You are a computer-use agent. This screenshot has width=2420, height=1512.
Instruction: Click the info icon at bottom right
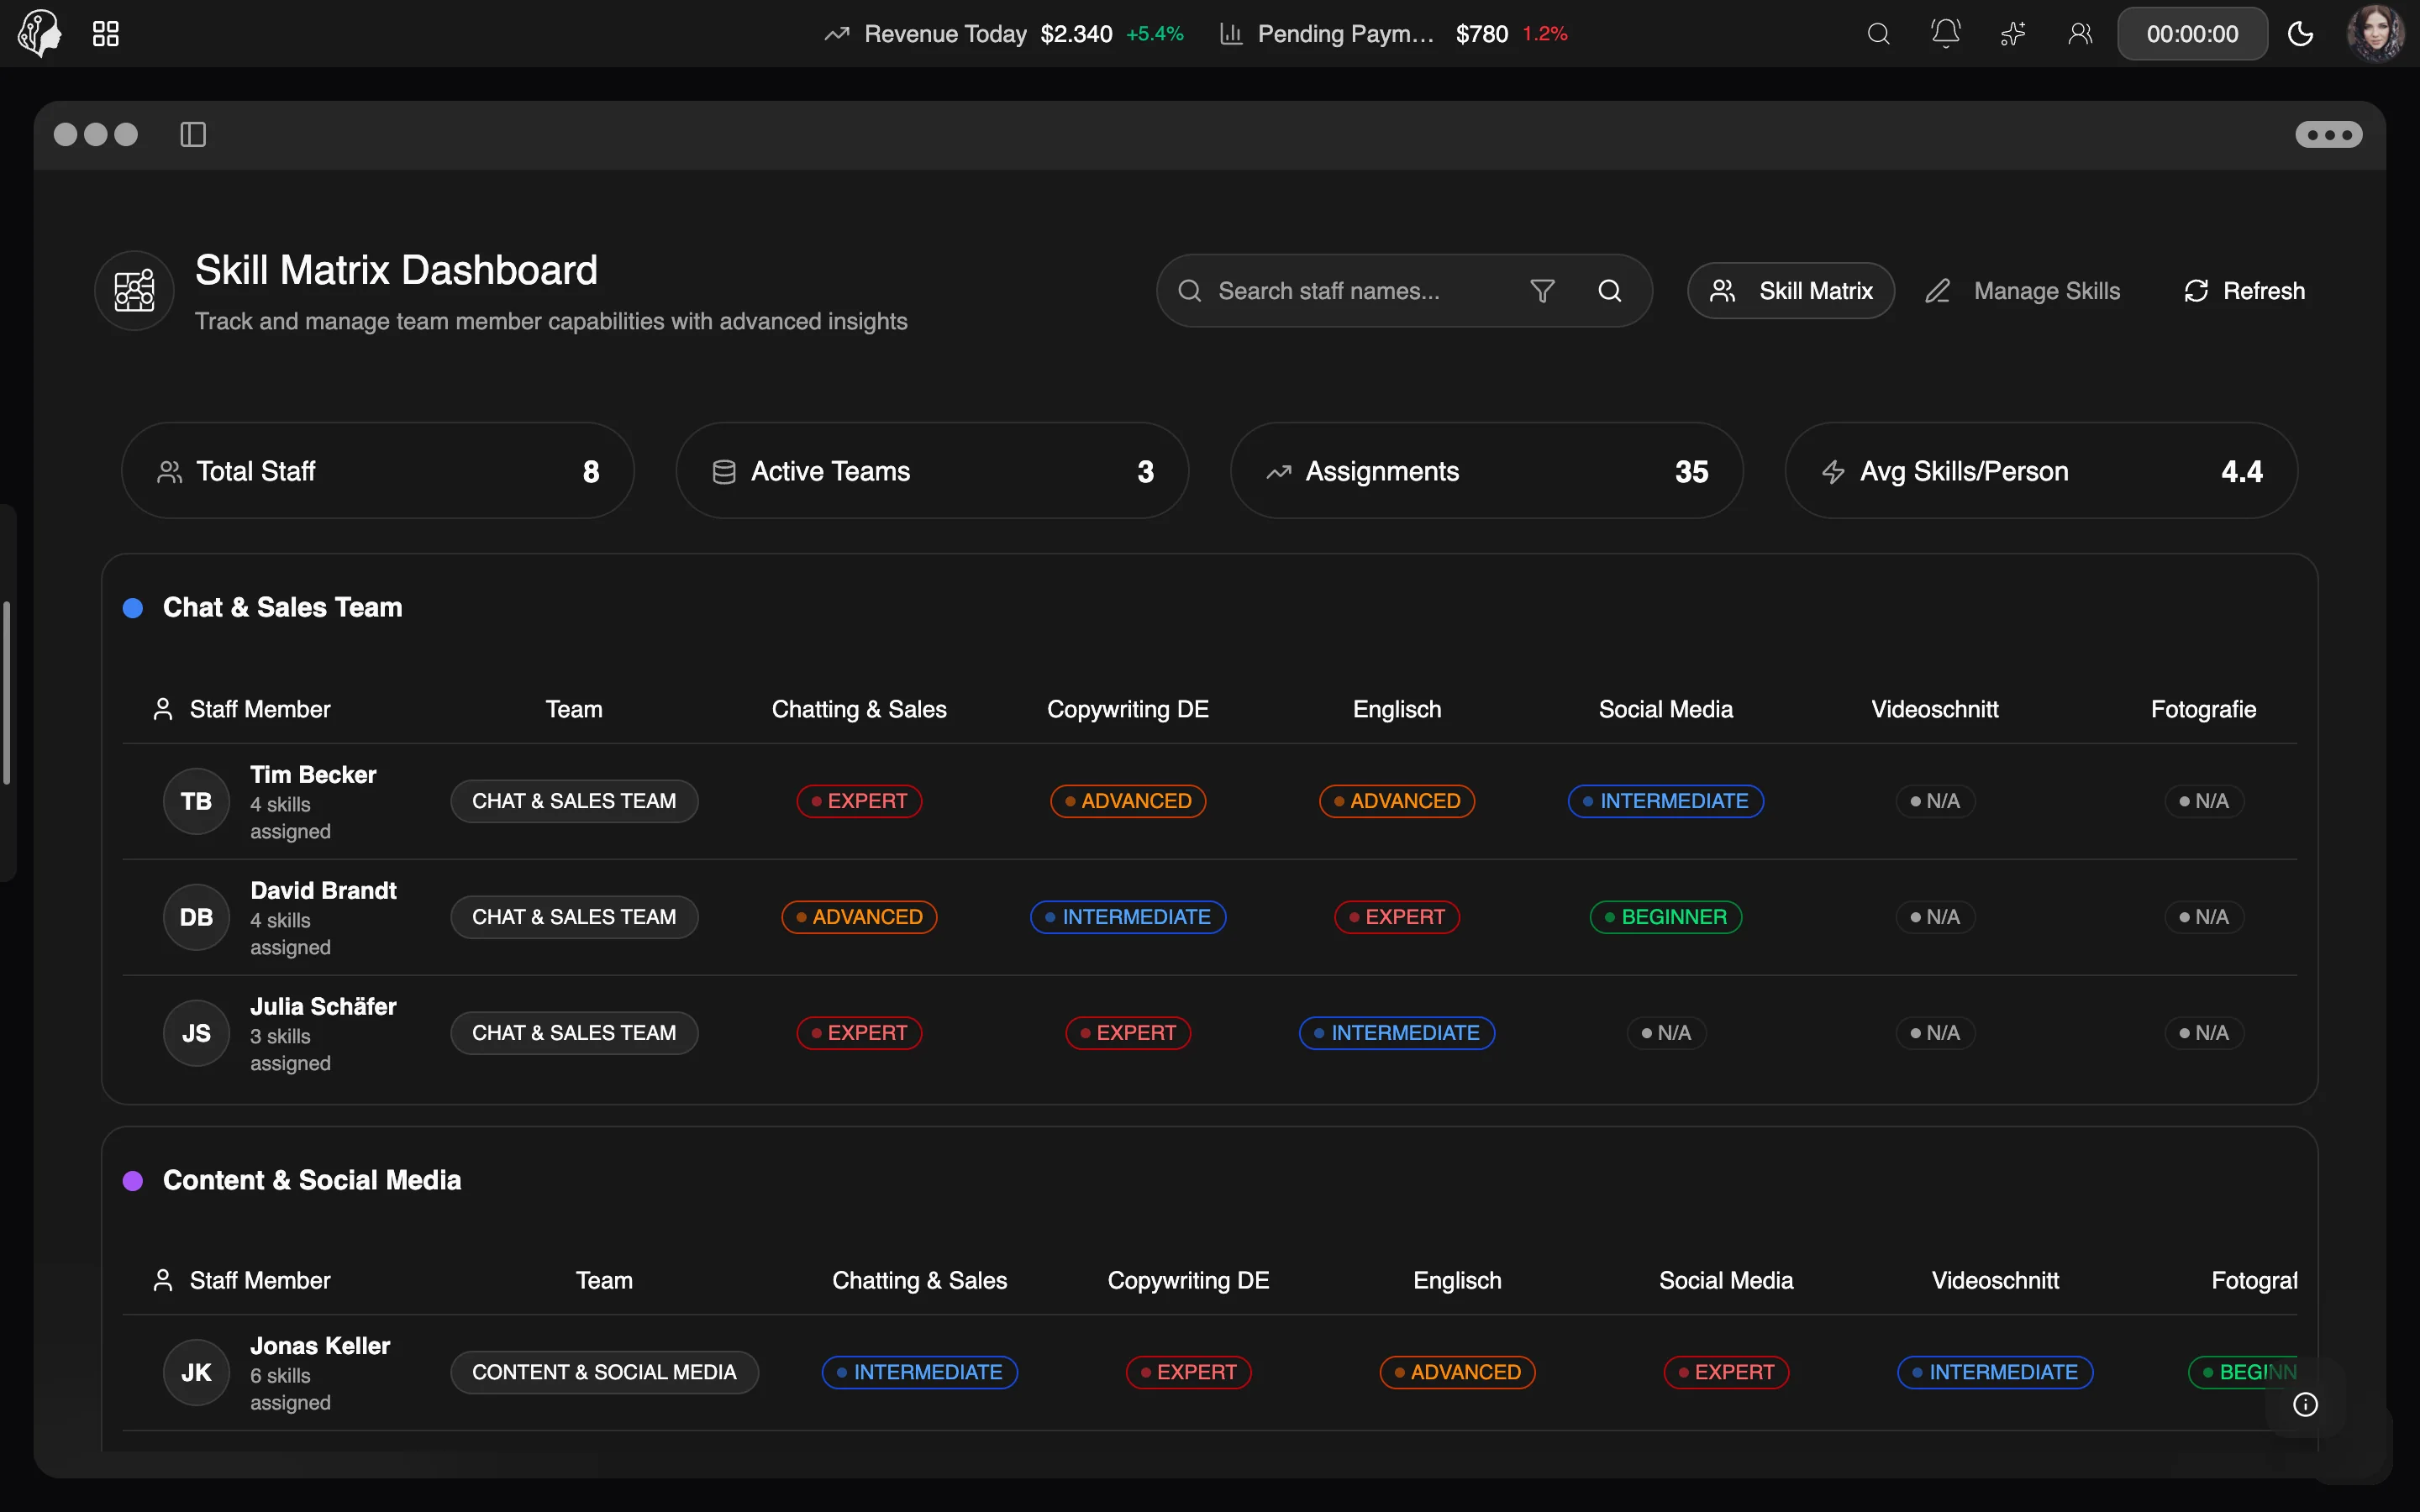(x=2305, y=1404)
